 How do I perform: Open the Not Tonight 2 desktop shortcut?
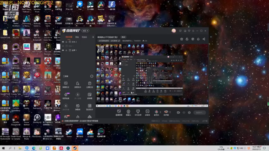pyautogui.click(x=37, y=49)
